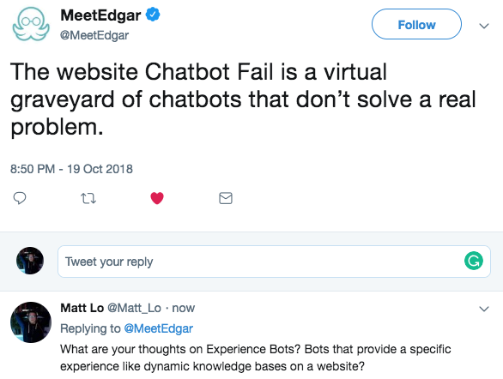The width and height of the screenshot is (503, 379).
Task: Click the @MeetEdgar handle under the name
Action: coord(94,35)
